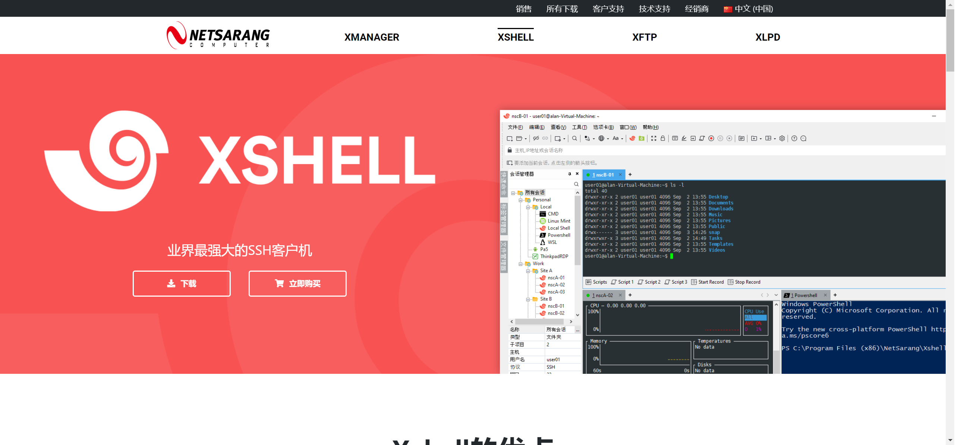The height and width of the screenshot is (445, 955).
Task: Launch Xftp from the green toolbar icon
Action: [x=642, y=138]
